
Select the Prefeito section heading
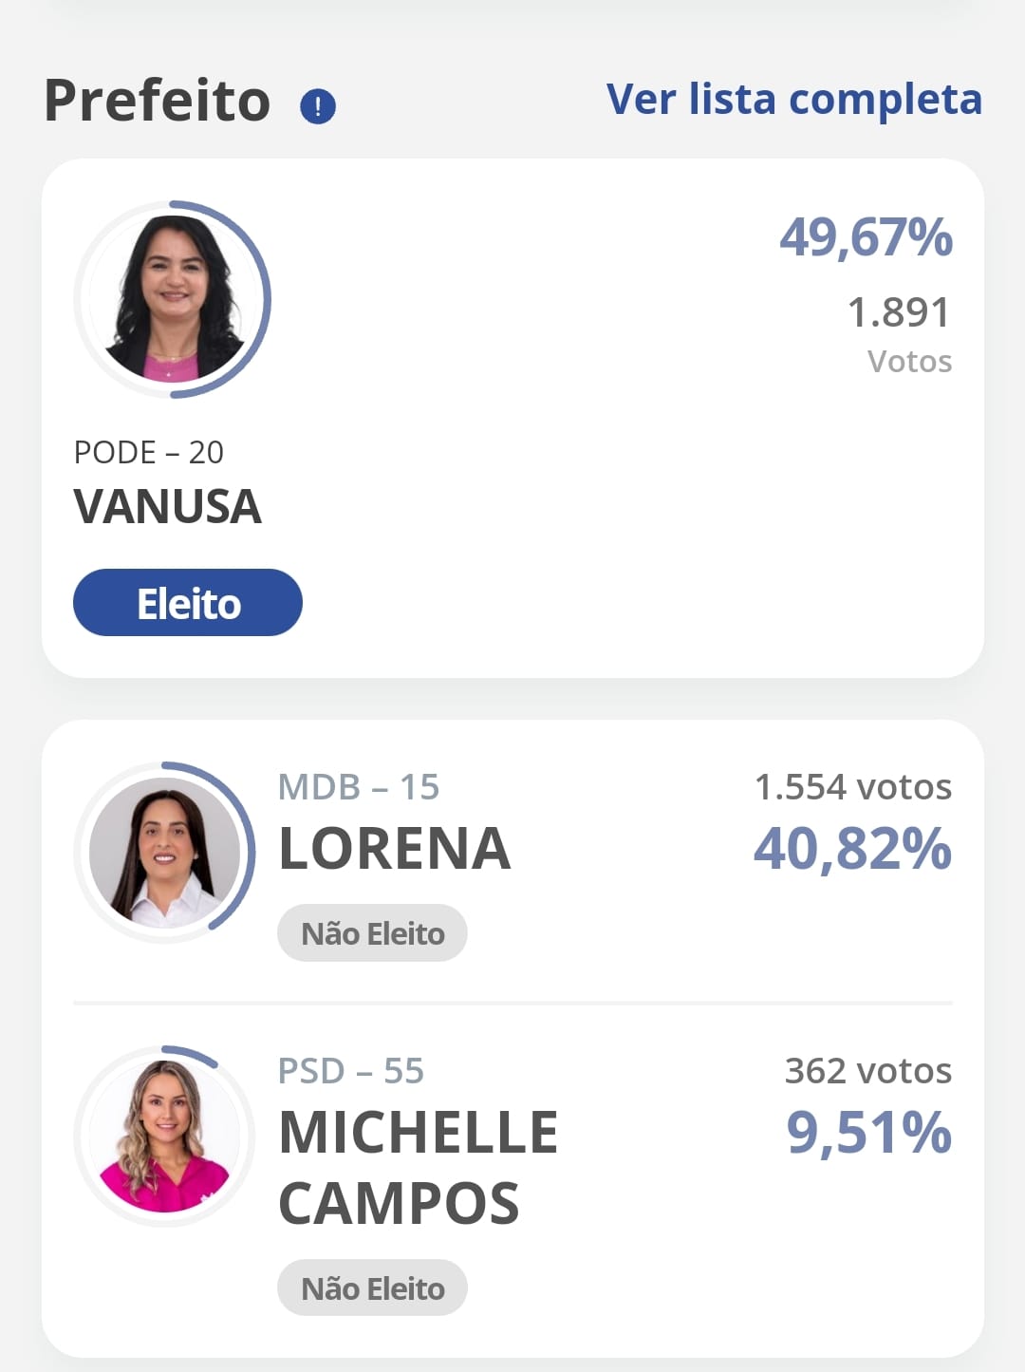[158, 101]
